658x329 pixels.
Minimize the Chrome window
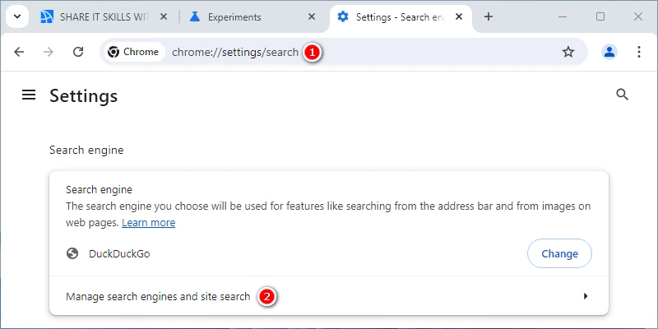[x=563, y=16]
